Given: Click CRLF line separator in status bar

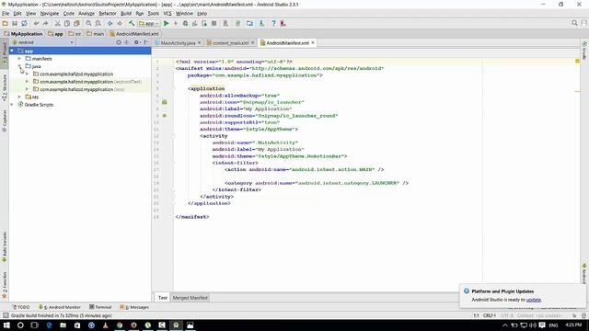Looking at the screenshot, I should (489, 315).
